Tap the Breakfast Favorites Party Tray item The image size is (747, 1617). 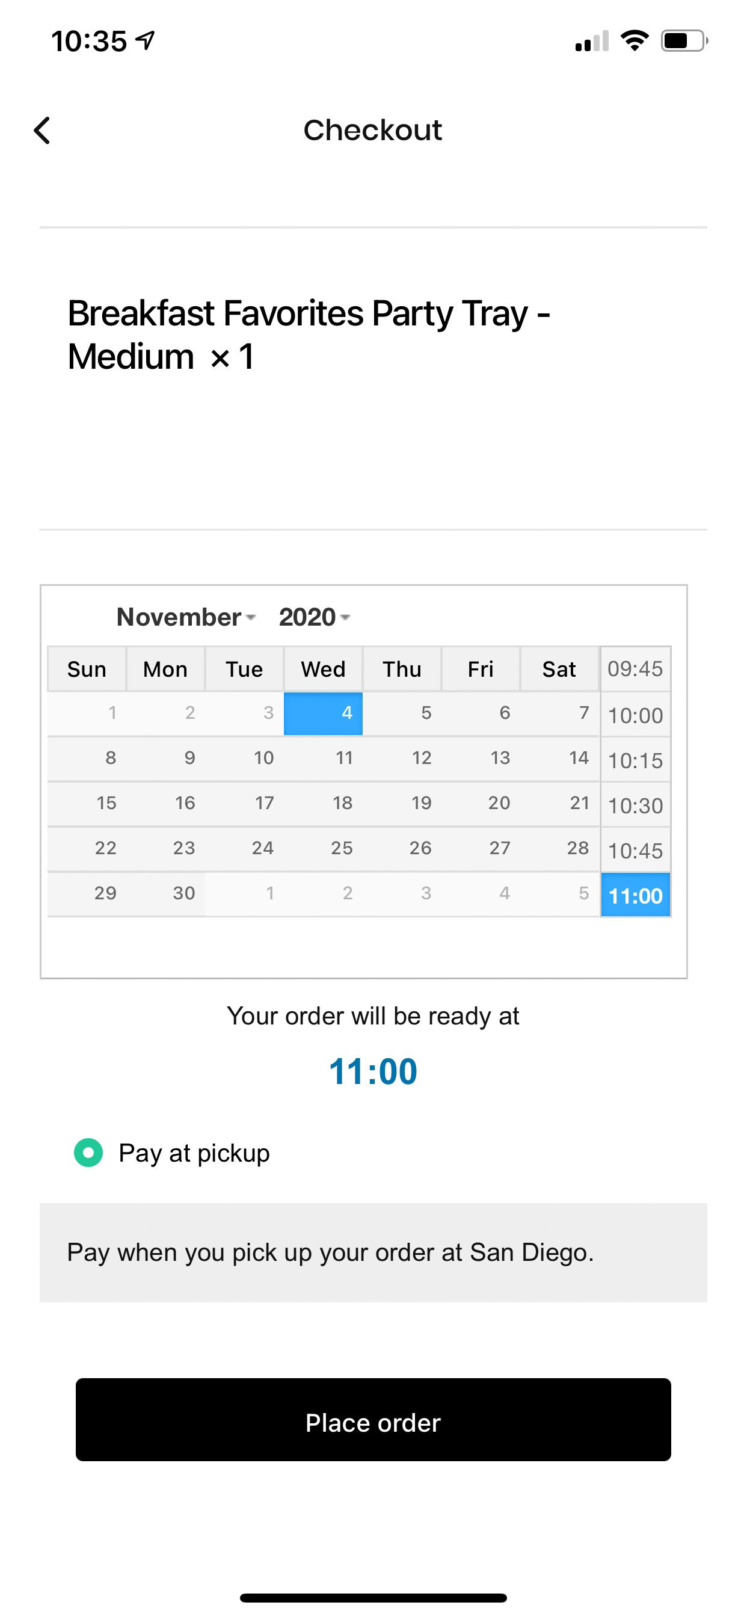[x=309, y=334]
